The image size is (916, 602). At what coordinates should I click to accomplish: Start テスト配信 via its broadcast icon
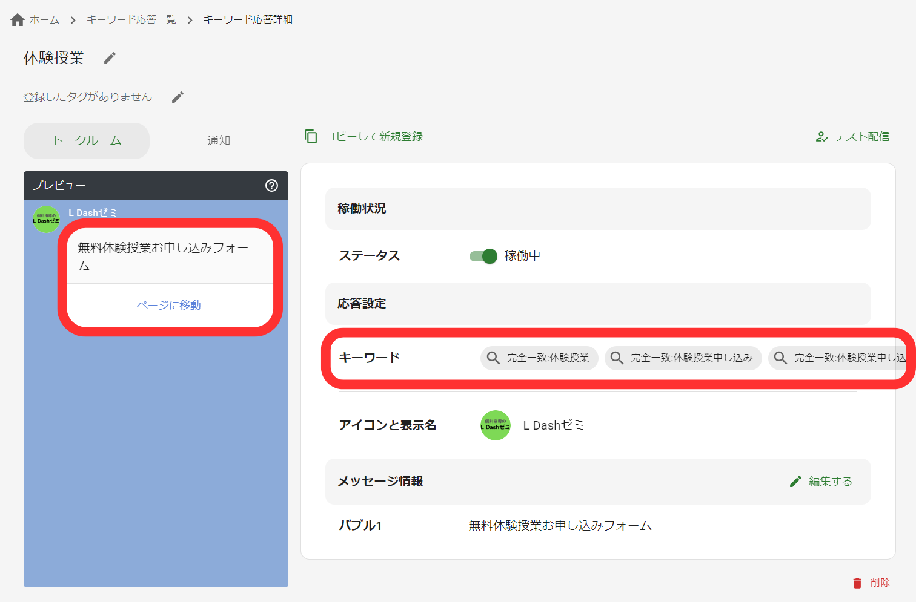click(821, 137)
